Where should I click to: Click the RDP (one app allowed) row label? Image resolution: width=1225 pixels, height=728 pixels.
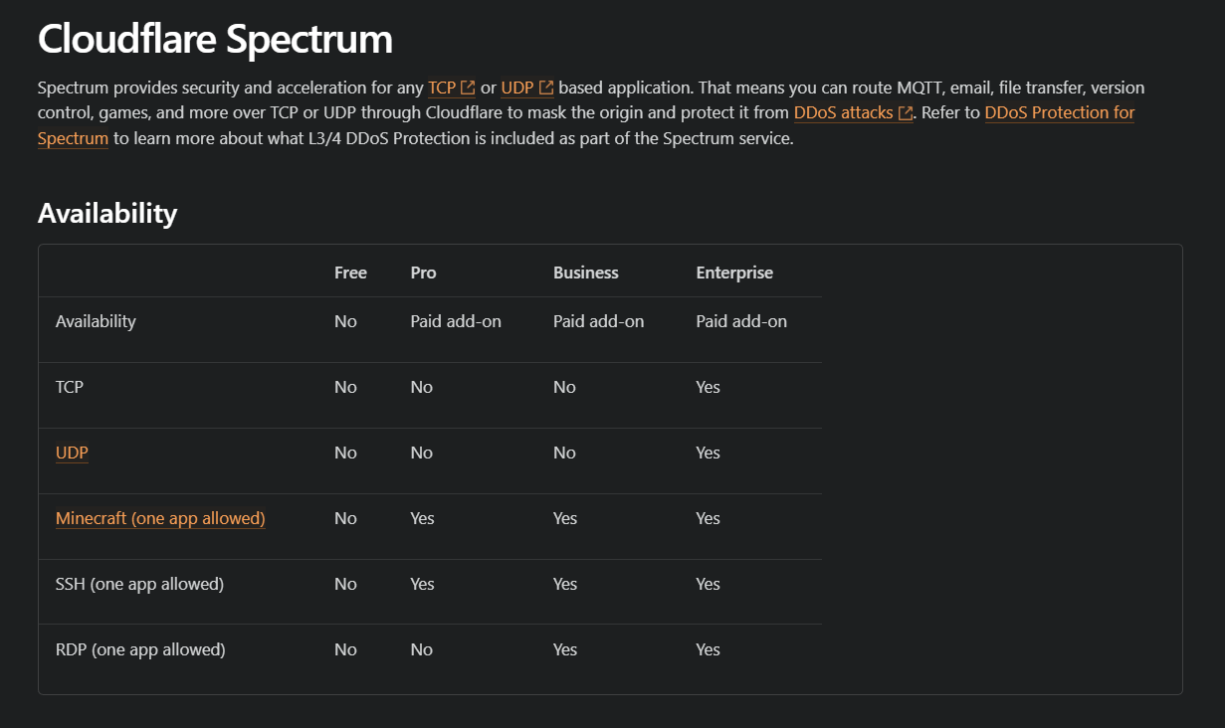140,649
